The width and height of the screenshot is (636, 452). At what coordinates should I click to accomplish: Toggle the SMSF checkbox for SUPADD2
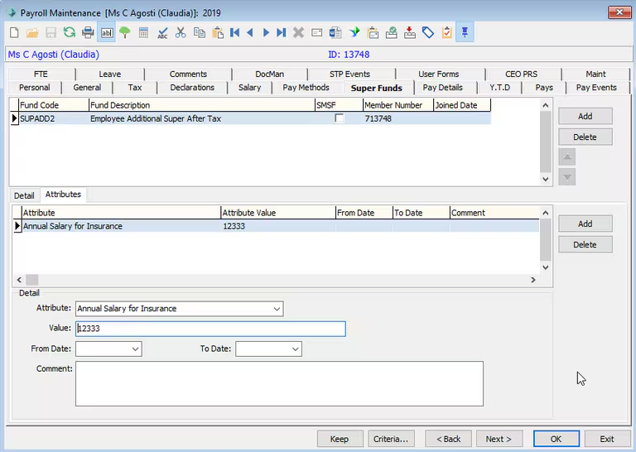point(339,118)
